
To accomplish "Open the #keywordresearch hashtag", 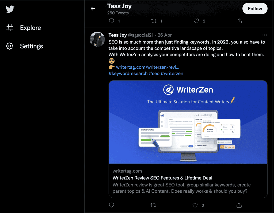I will (128, 73).
